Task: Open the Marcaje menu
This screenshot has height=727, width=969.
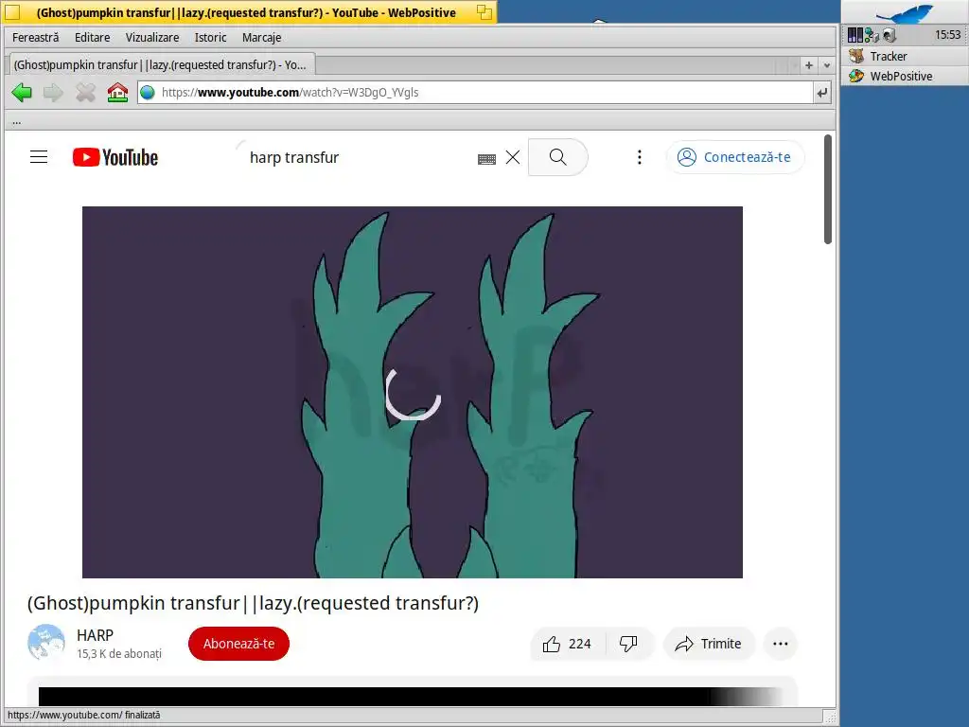Action: [x=261, y=38]
